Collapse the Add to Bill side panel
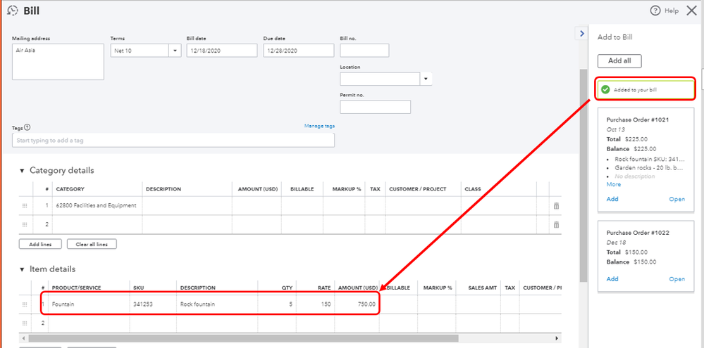Screen dimensions: 704x348 click(x=581, y=33)
